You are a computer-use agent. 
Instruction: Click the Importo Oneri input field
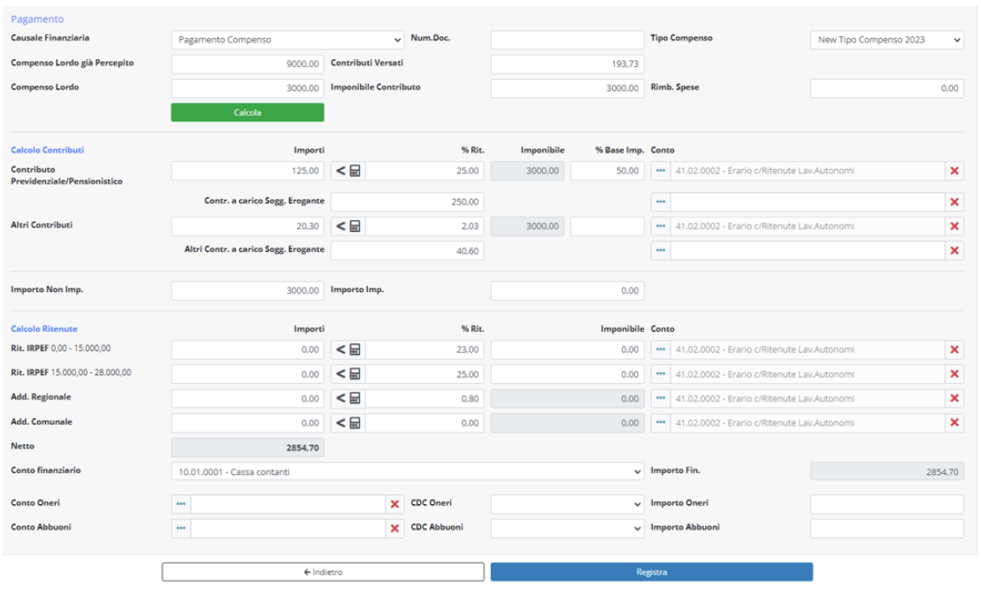pyautogui.click(x=886, y=504)
